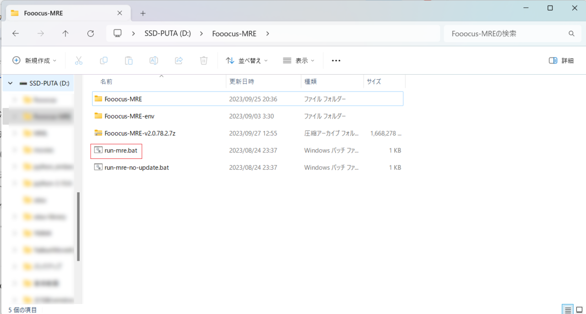
Task: Collapse the SSD-PUTA (D:) tree node
Action: [x=10, y=83]
